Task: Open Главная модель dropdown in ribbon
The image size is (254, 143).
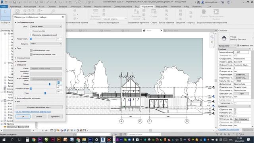Action: pyautogui.click(x=115, y=19)
